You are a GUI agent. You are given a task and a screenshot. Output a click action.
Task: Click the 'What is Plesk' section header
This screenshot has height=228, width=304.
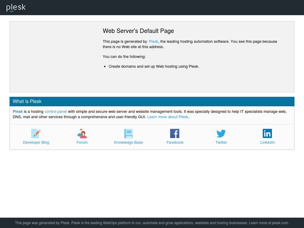27,102
